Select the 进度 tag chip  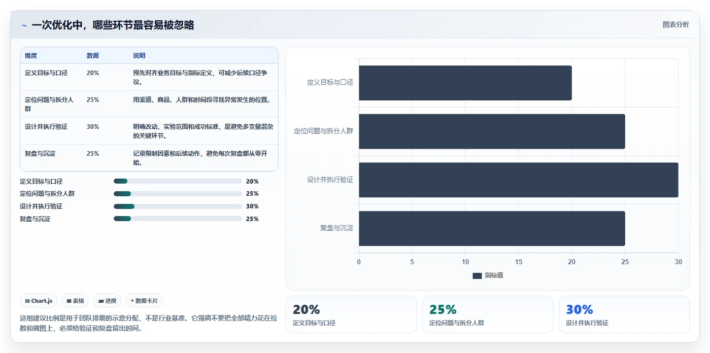107,301
